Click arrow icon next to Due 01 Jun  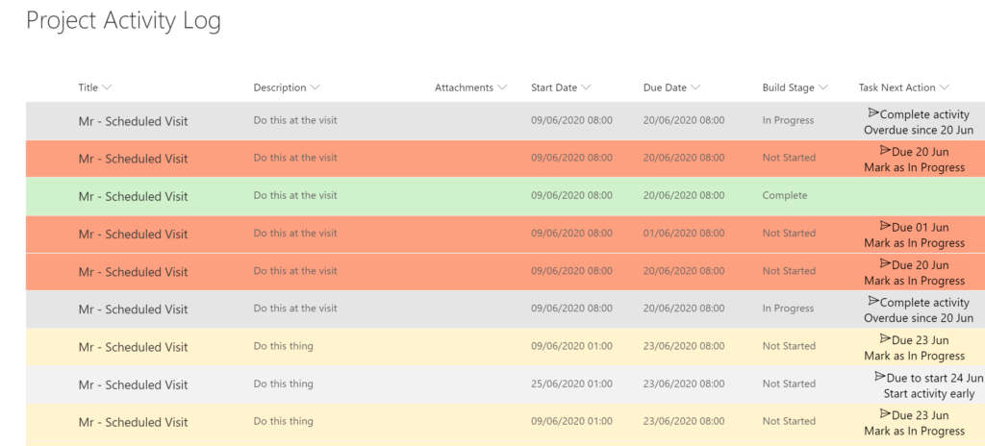coord(885,226)
